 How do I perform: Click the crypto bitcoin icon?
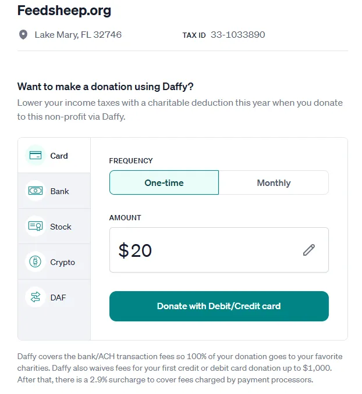[36, 262]
